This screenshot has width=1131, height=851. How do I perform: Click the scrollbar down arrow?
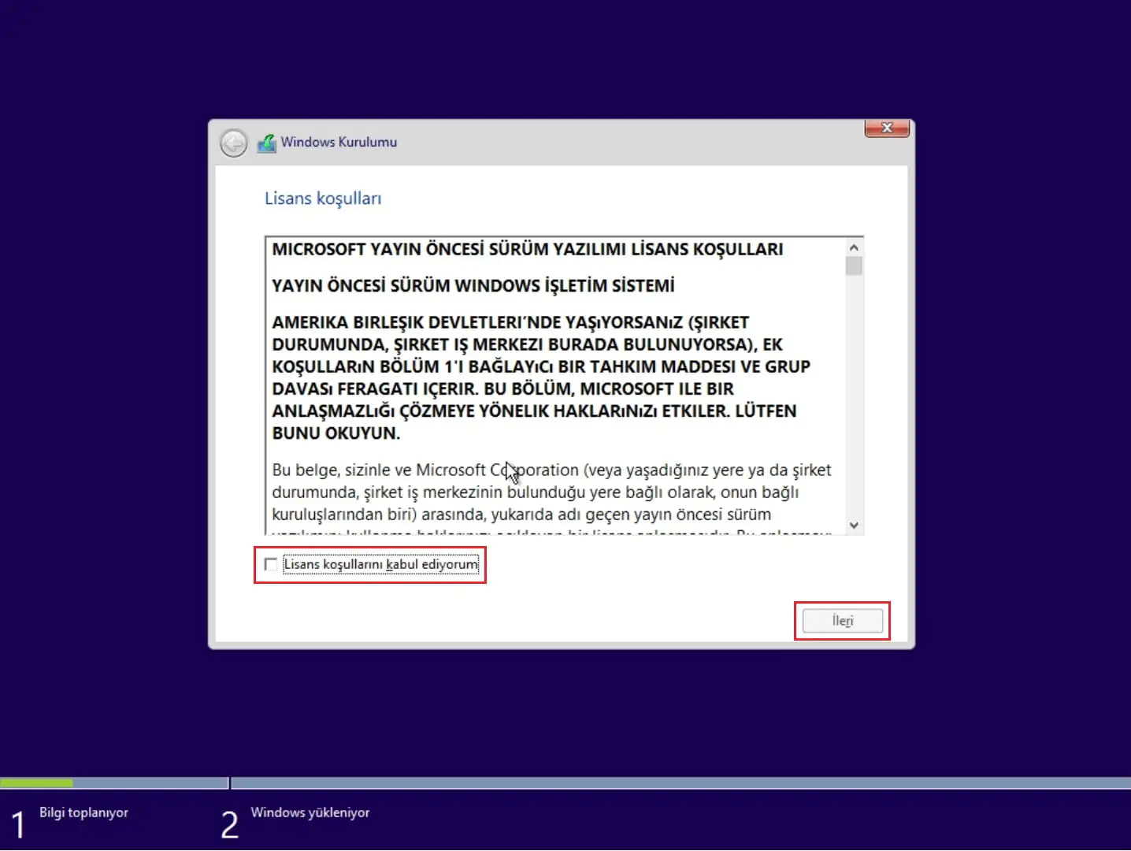pyautogui.click(x=853, y=525)
